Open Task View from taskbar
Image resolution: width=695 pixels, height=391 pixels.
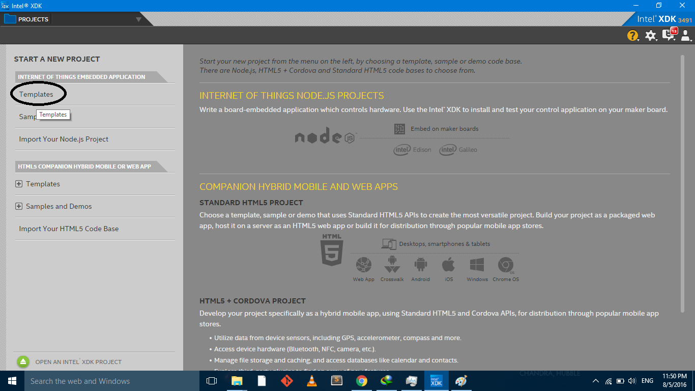tap(212, 381)
